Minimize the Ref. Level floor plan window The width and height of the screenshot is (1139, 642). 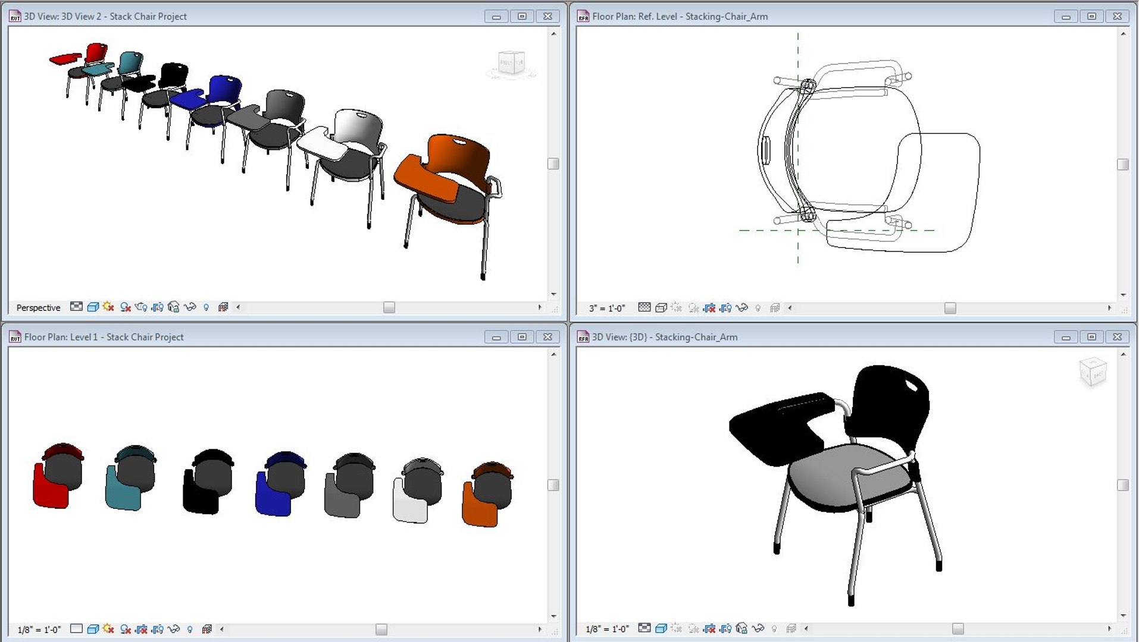1066,17
